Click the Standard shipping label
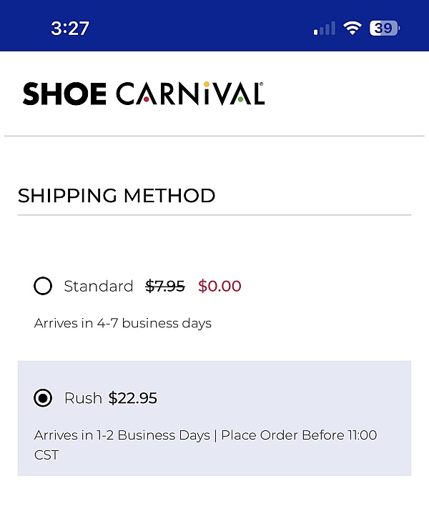This screenshot has width=429, height=511. click(x=99, y=286)
